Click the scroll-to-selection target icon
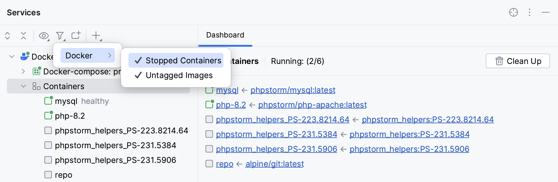The image size is (558, 182). 513,13
